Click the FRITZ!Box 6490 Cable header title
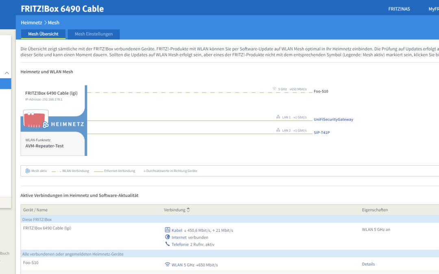Image resolution: width=439 pixels, height=274 pixels. [62, 9]
